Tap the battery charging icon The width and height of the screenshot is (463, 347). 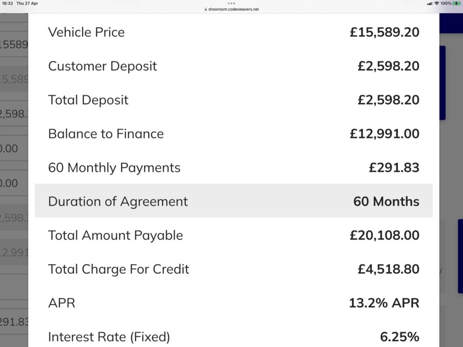coord(457,3)
